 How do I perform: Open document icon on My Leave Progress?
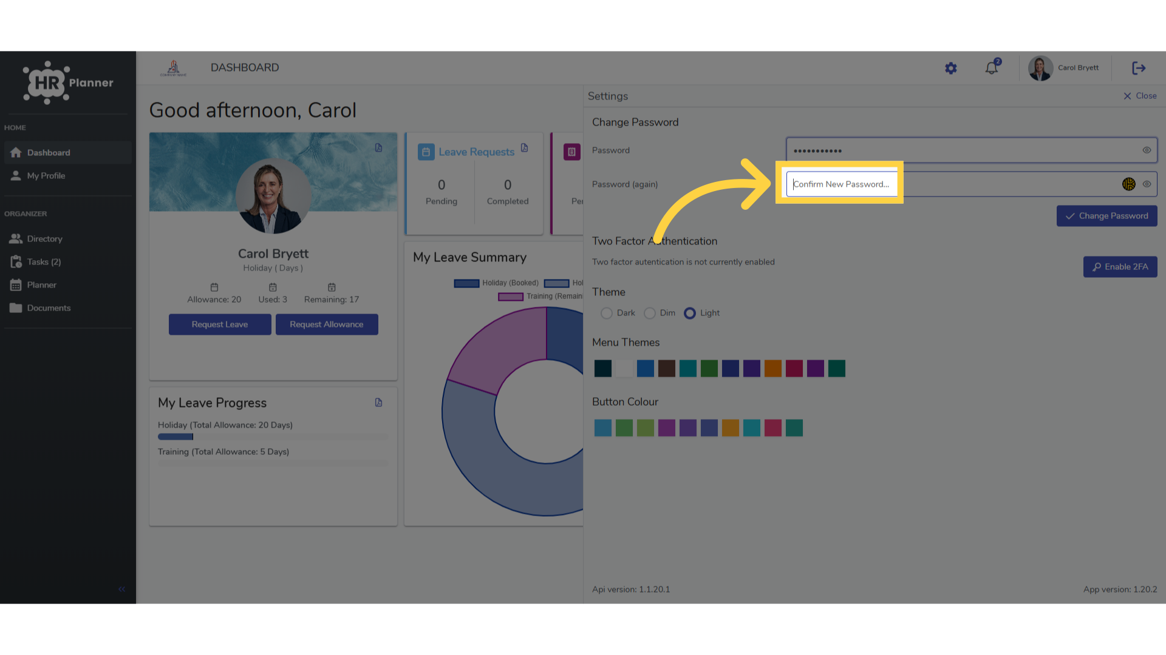click(x=378, y=403)
